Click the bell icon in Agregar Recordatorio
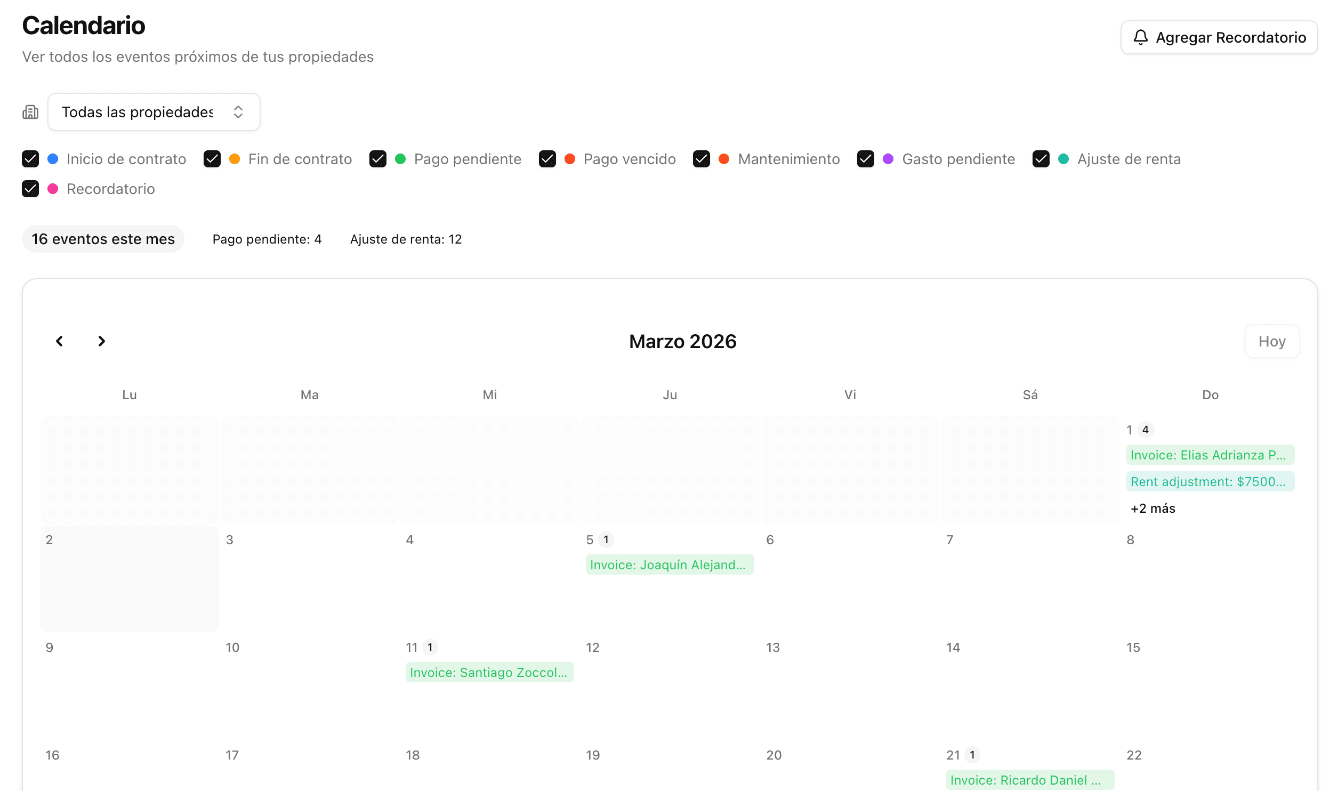 [1140, 37]
